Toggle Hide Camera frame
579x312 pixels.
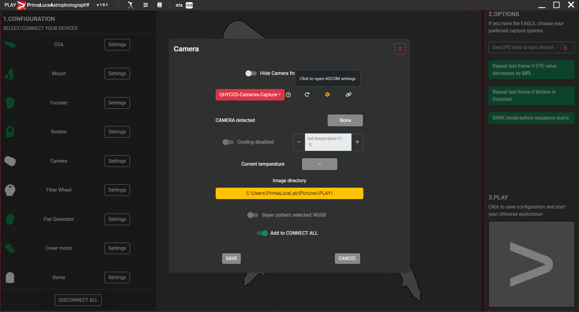[x=251, y=73]
